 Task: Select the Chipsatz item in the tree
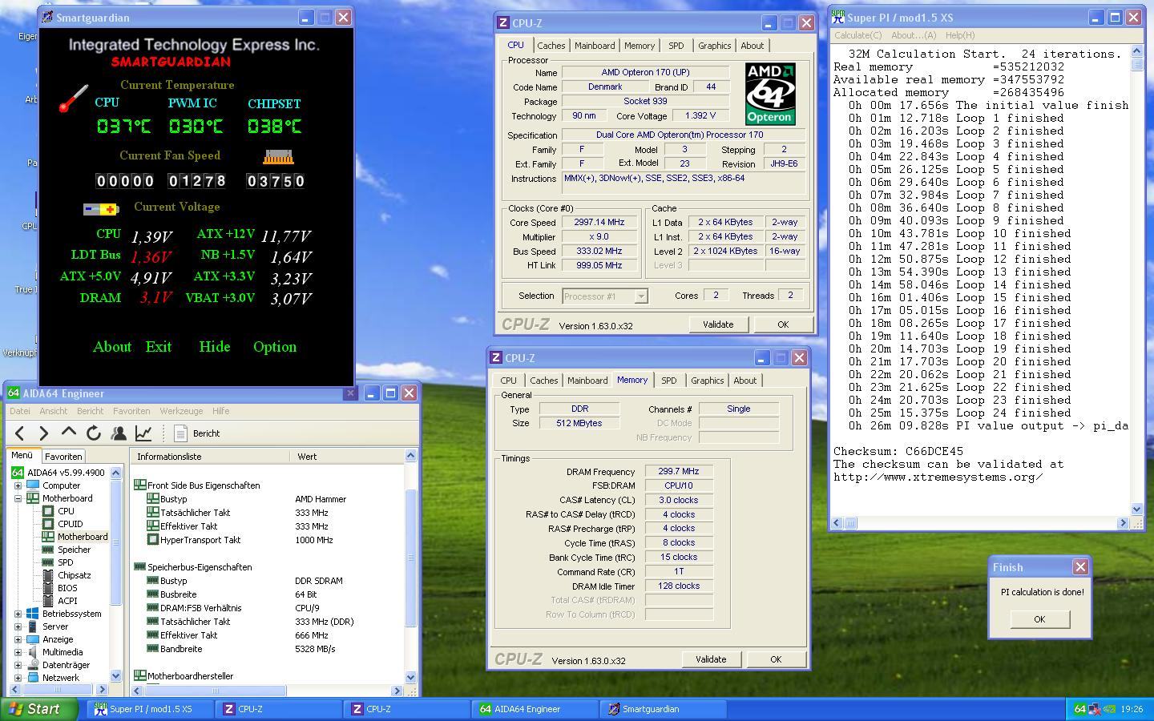74,575
